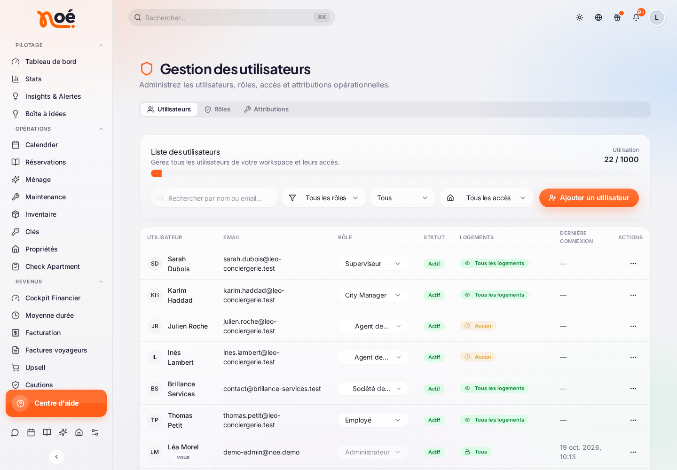Screen dimensions: 677x470
Task: Go to Cockpit Financier in sidebar
Action: [x=56, y=298]
